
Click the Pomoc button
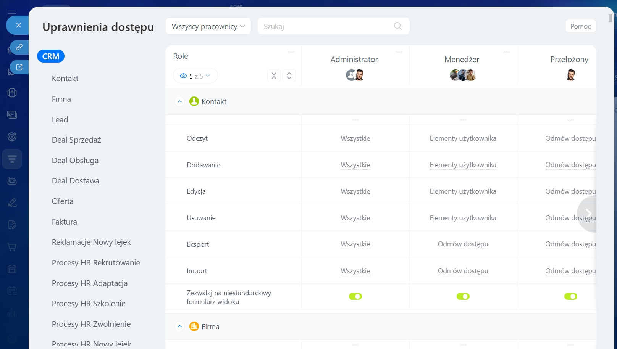tap(580, 26)
